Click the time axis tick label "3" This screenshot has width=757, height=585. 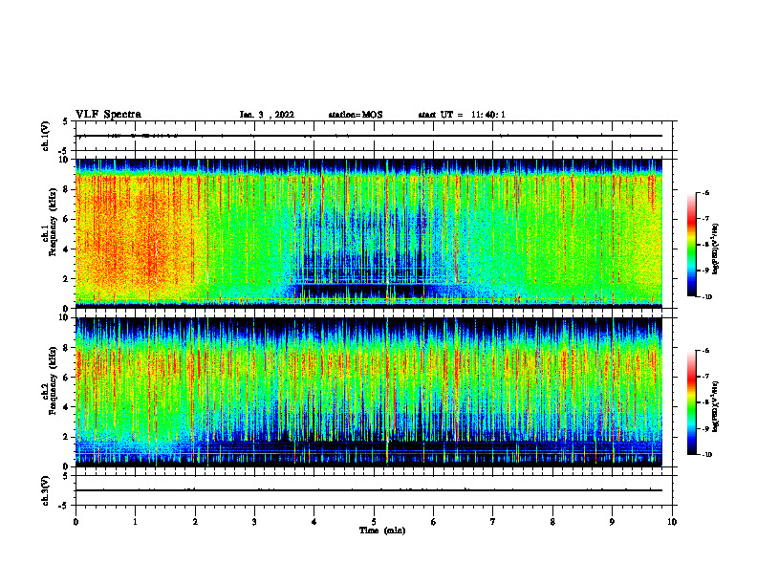tap(254, 522)
